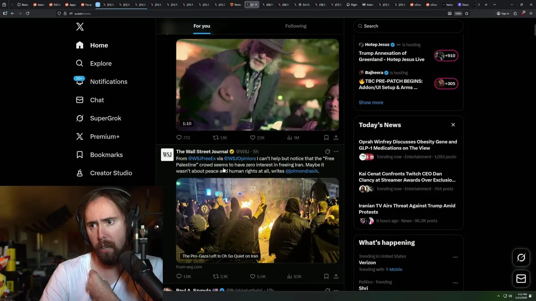Share the WSJ post
536x301 pixels.
click(x=336, y=276)
